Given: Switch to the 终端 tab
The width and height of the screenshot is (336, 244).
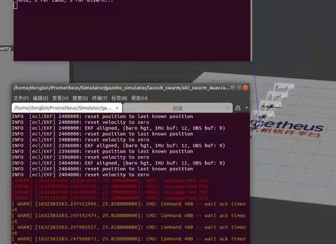Looking at the screenshot, I should pyautogui.click(x=177, y=108).
